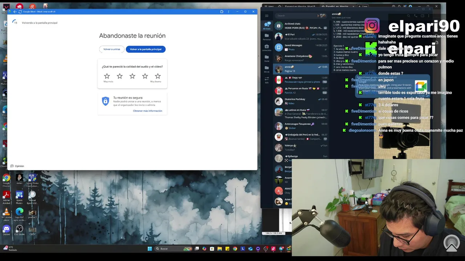
Task: Open Adobe Acrobat desktop shortcut
Action: tap(6, 197)
